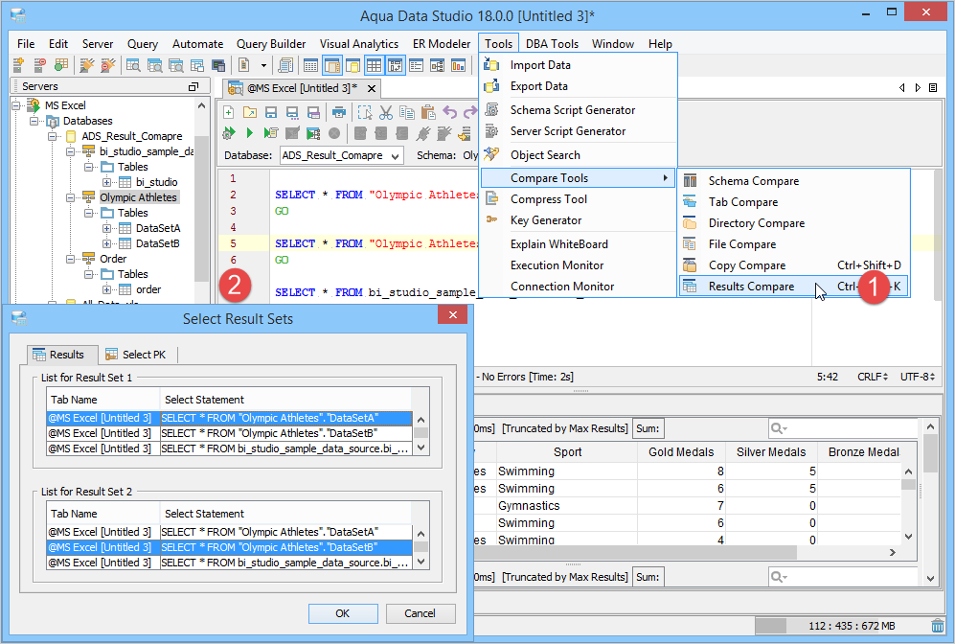Close the @MS Excel [Untitled 3] editor tab
Image resolution: width=955 pixels, height=644 pixels.
tap(372, 89)
